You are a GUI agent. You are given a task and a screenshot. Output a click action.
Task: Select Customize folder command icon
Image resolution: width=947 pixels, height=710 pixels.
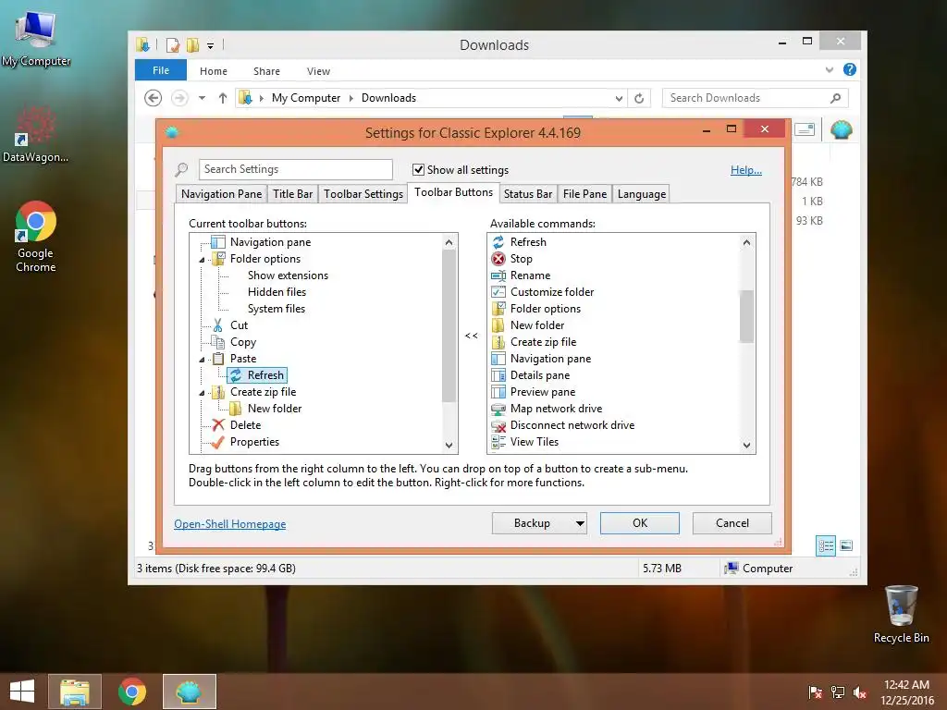tap(498, 292)
